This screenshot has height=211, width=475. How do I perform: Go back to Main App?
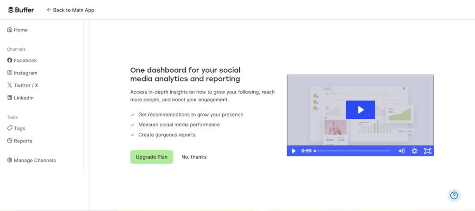click(x=71, y=10)
